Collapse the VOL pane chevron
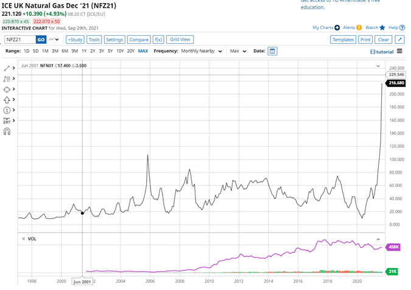Viewport: 411px width, 290px height. [378, 239]
